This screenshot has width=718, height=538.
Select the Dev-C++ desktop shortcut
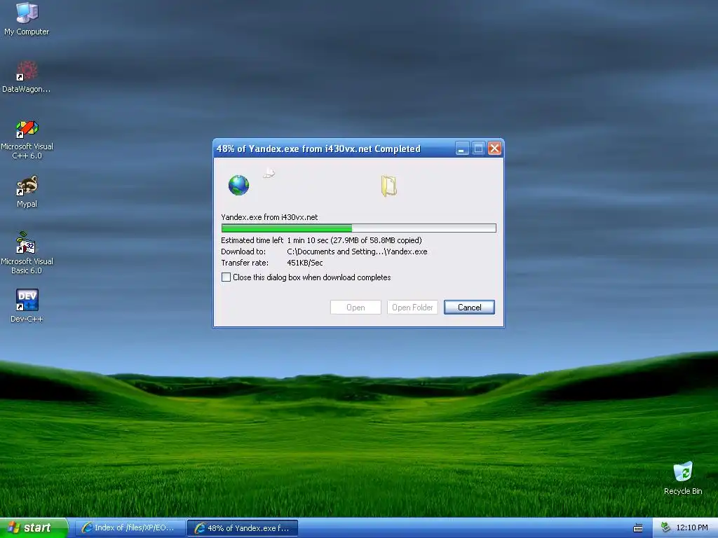[x=27, y=305]
